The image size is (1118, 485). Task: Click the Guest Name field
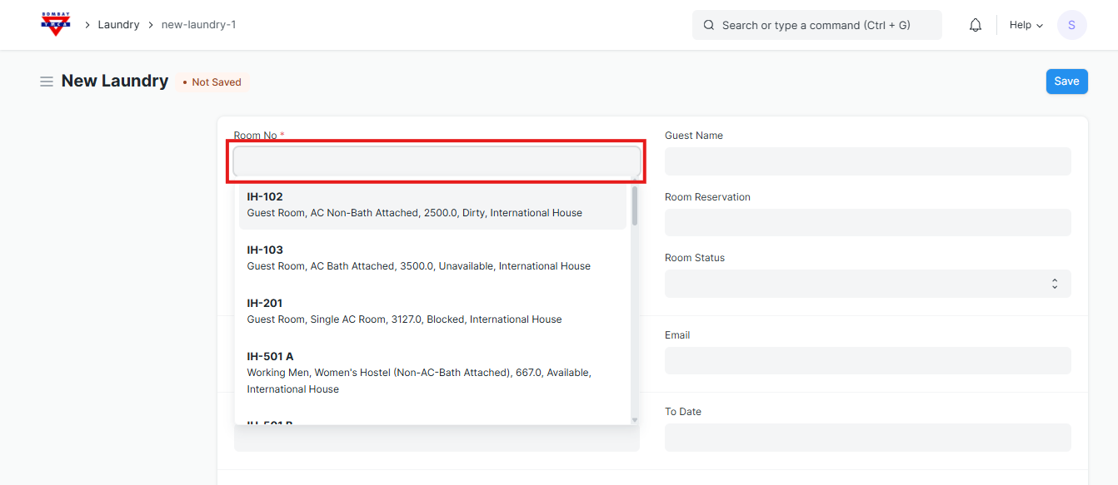pos(867,161)
